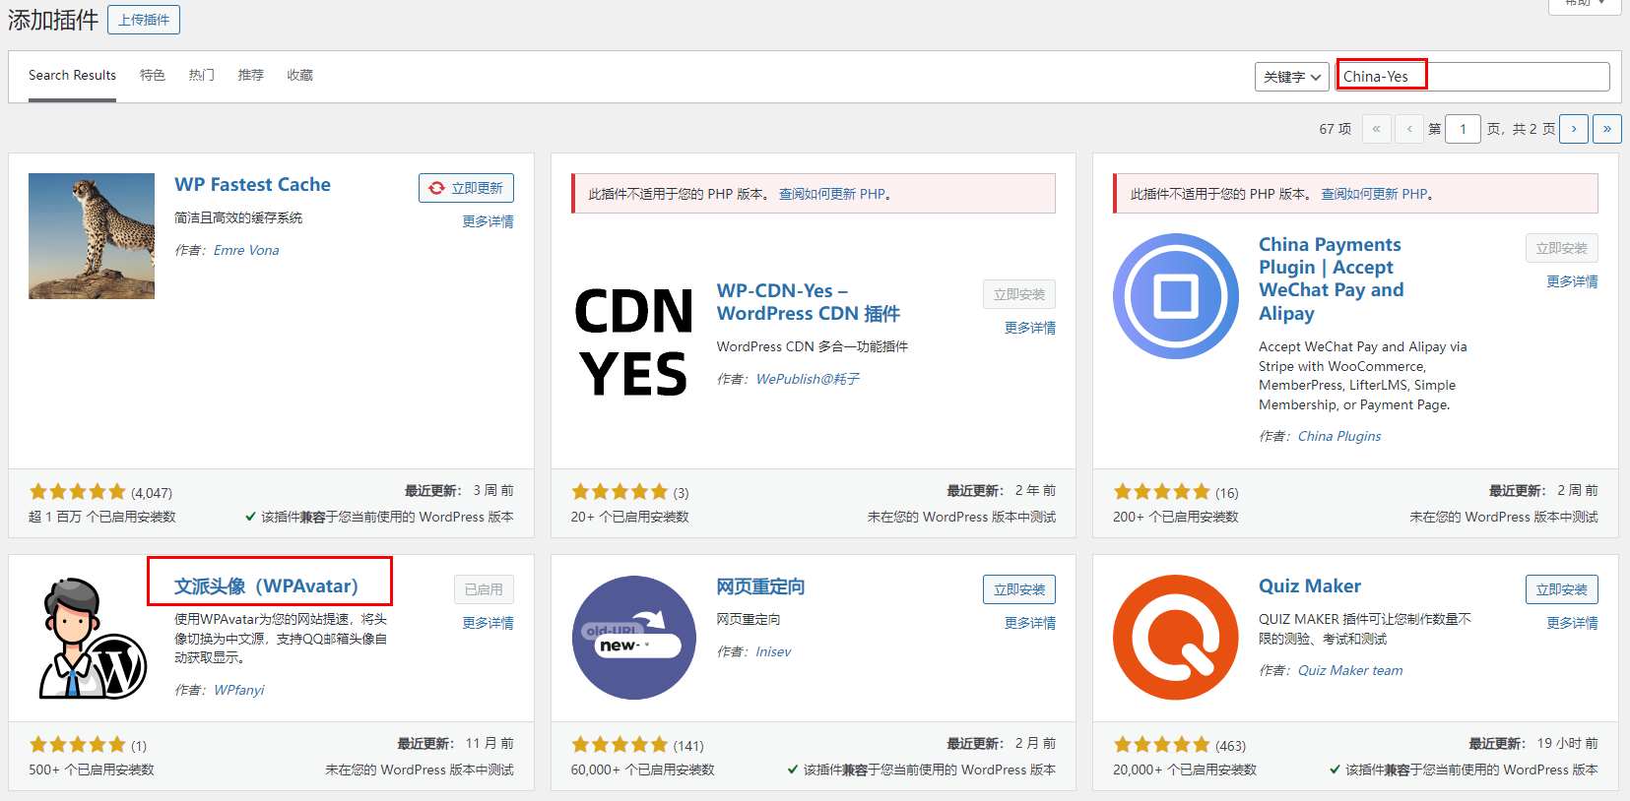This screenshot has width=1630, height=801.
Task: Switch to the 特色 tab
Action: [153, 75]
